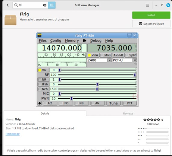Enlarge the flrig FT-950 screenshot preview

pyautogui.click(x=87, y=70)
